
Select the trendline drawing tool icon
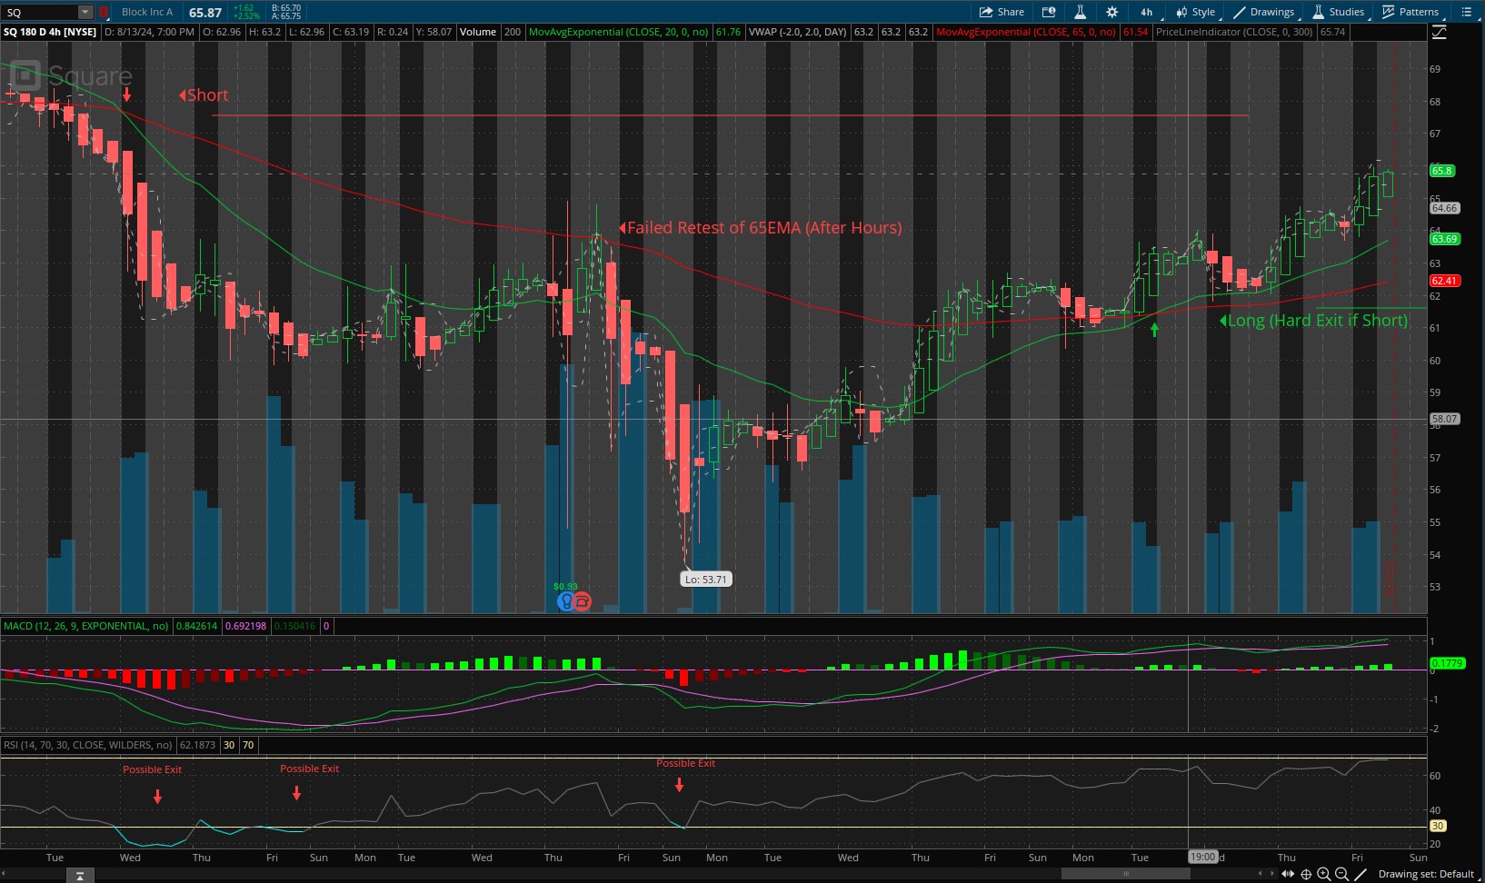[1360, 874]
